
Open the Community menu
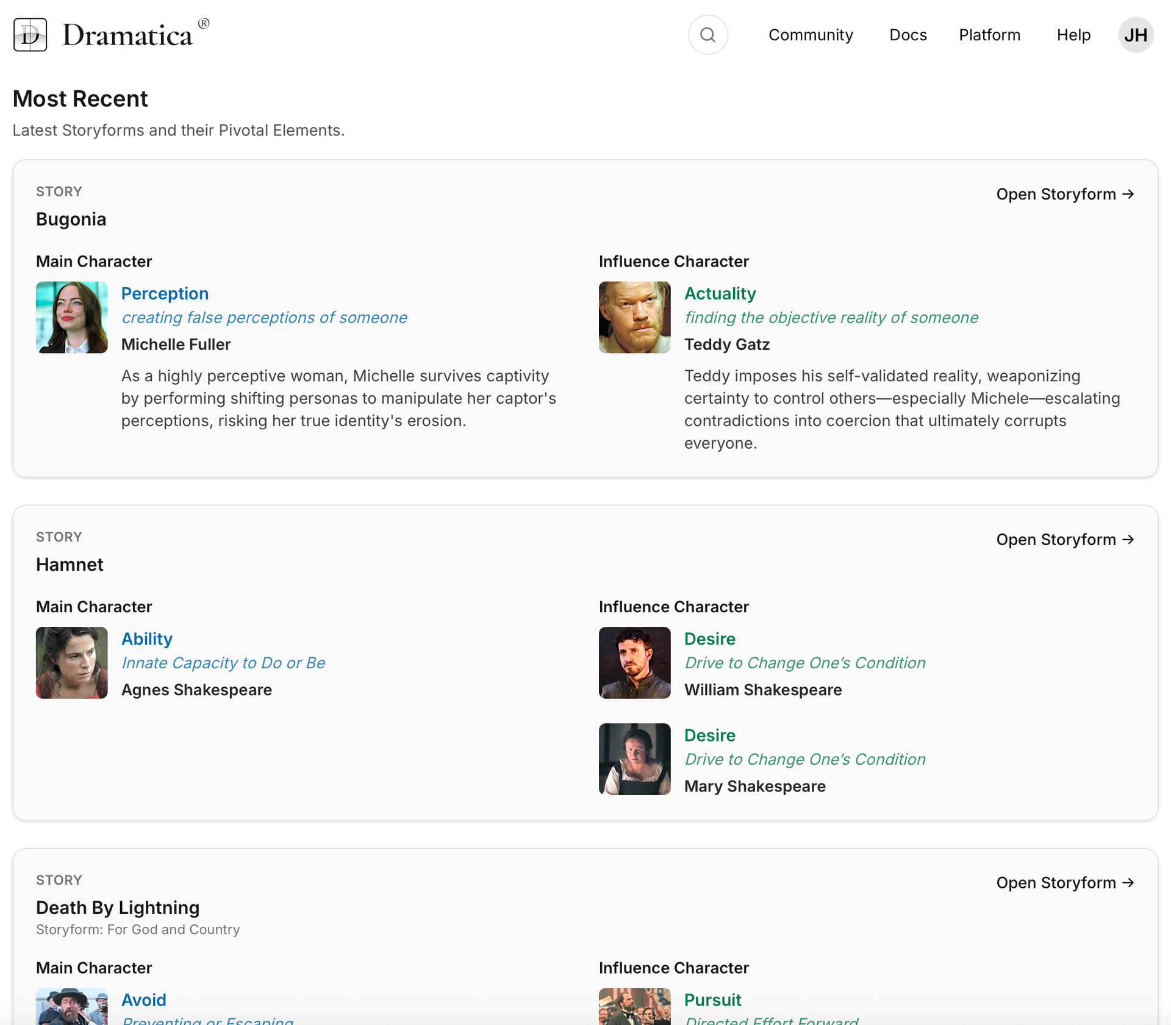pyautogui.click(x=810, y=35)
